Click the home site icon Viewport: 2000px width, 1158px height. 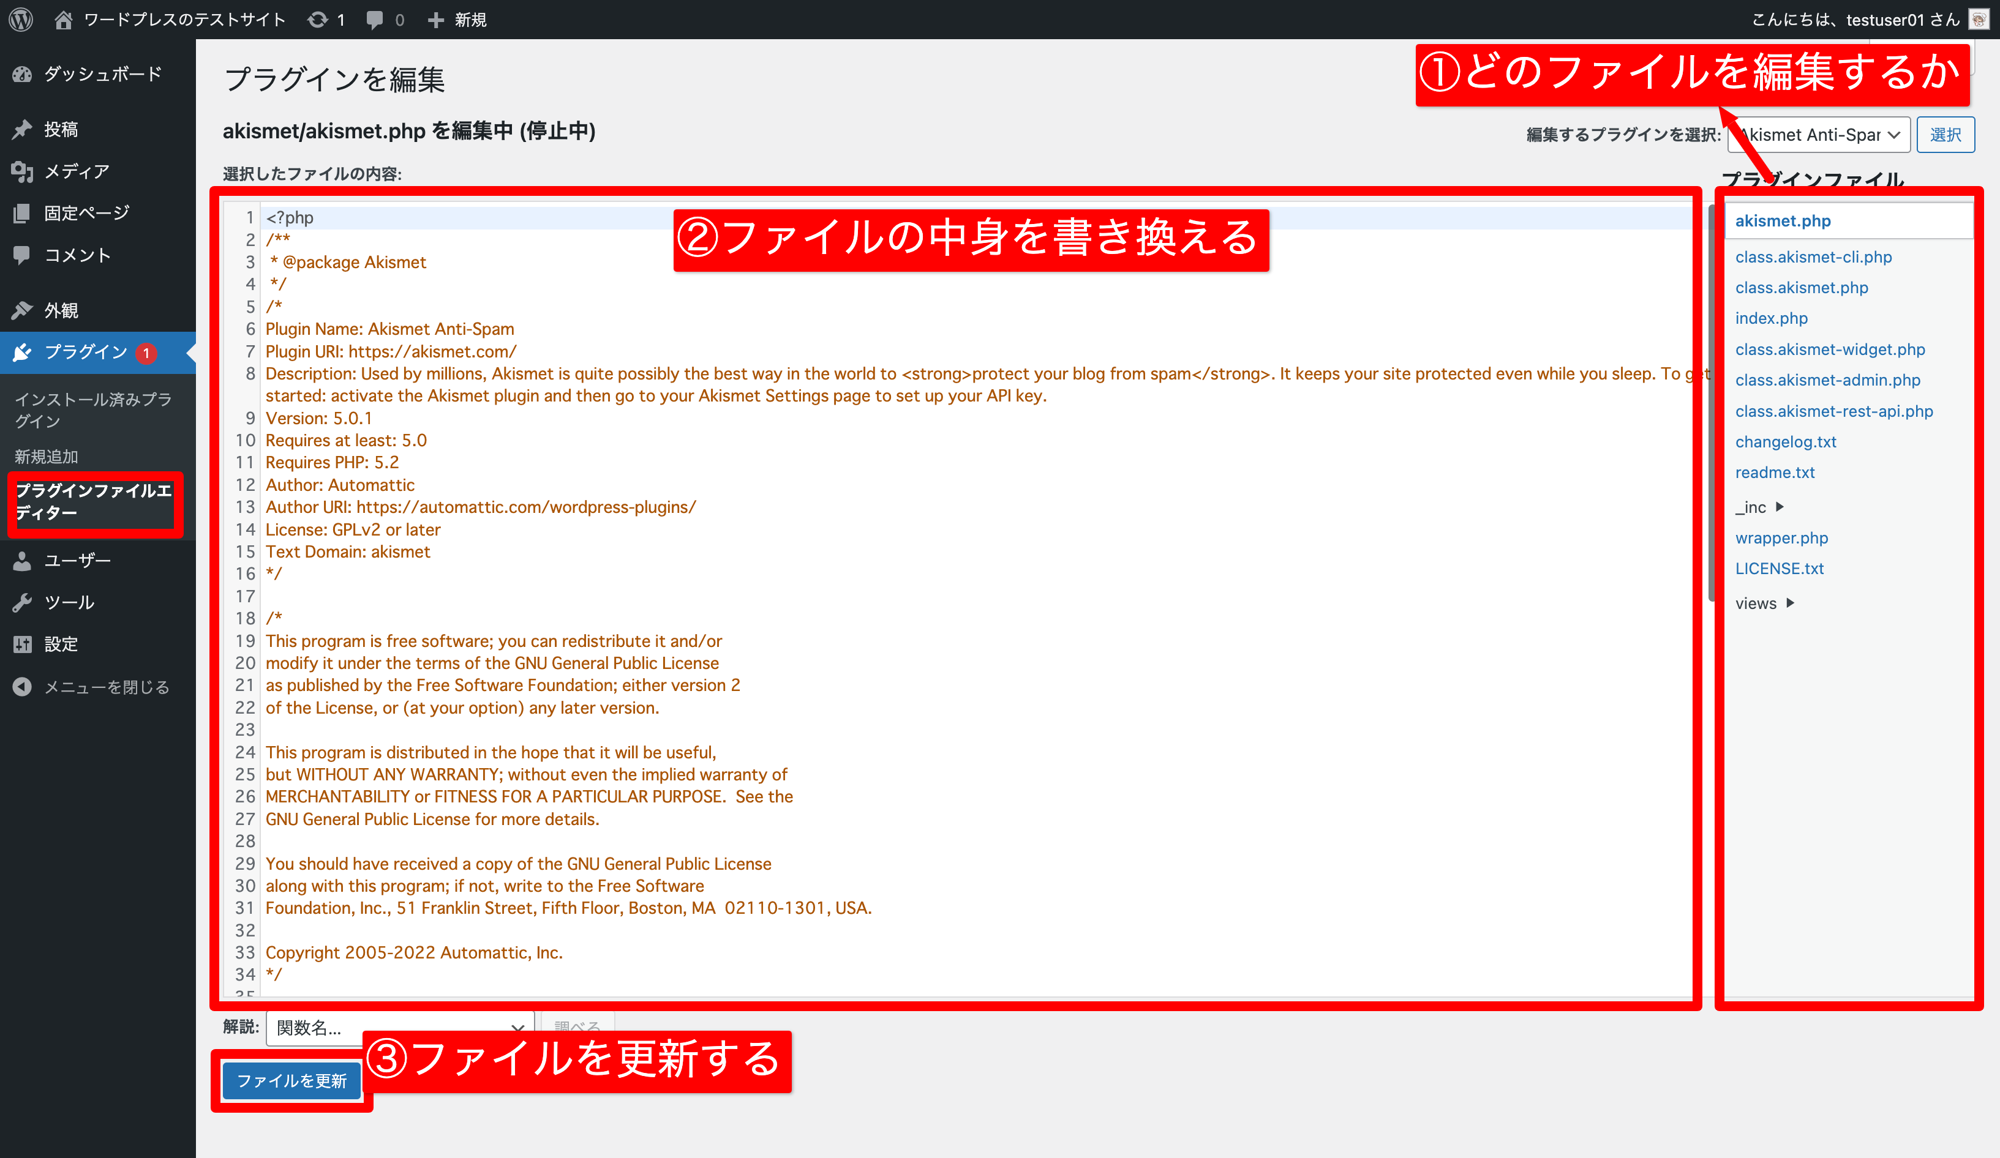tap(64, 19)
